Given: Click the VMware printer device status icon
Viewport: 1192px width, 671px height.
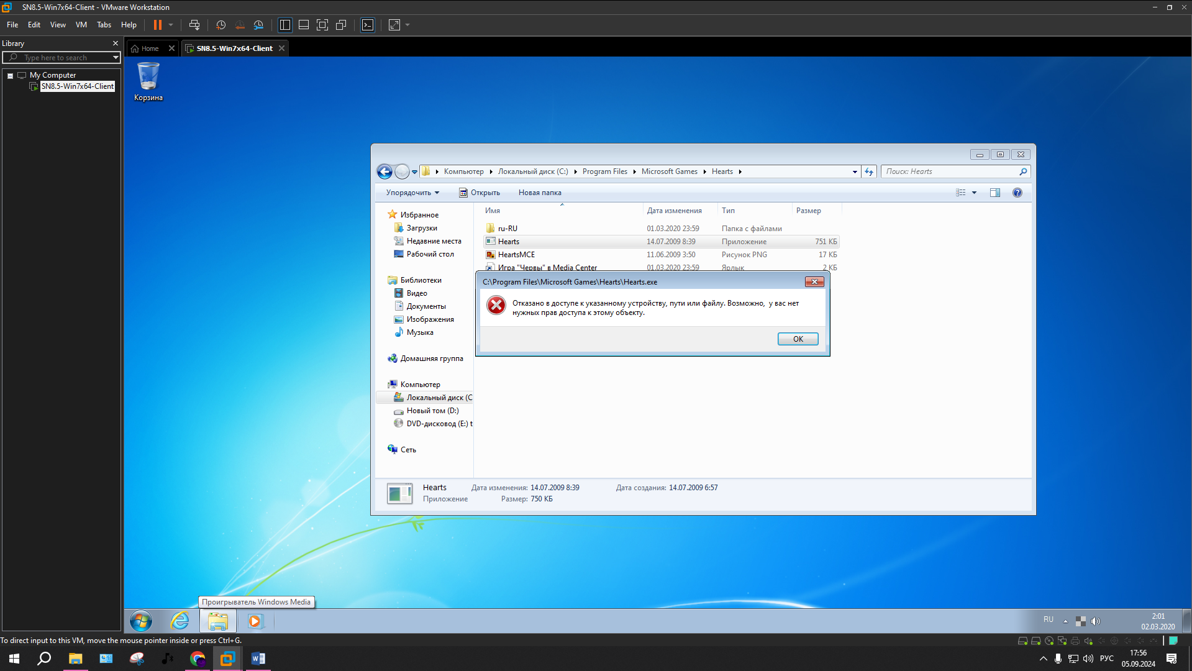Looking at the screenshot, I should (x=1075, y=641).
